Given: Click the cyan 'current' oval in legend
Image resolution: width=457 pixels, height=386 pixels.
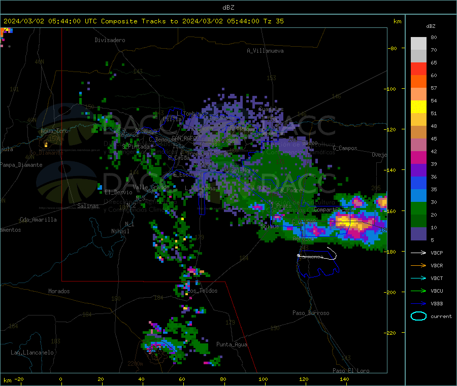Looking at the screenshot, I should coord(418,316).
